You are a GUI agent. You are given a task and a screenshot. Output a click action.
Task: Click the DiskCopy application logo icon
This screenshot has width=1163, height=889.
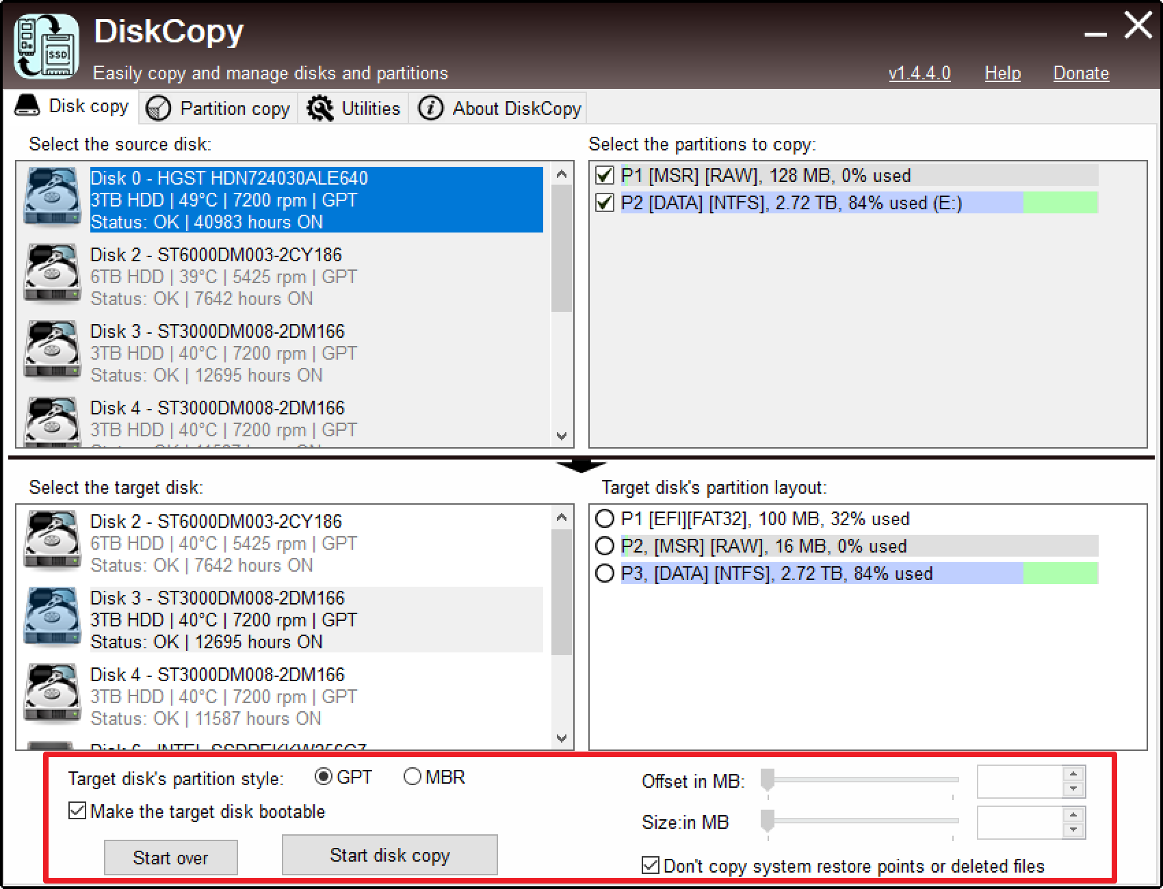click(x=47, y=47)
